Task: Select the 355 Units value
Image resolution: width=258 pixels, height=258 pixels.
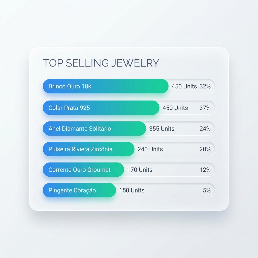Action: point(162,129)
